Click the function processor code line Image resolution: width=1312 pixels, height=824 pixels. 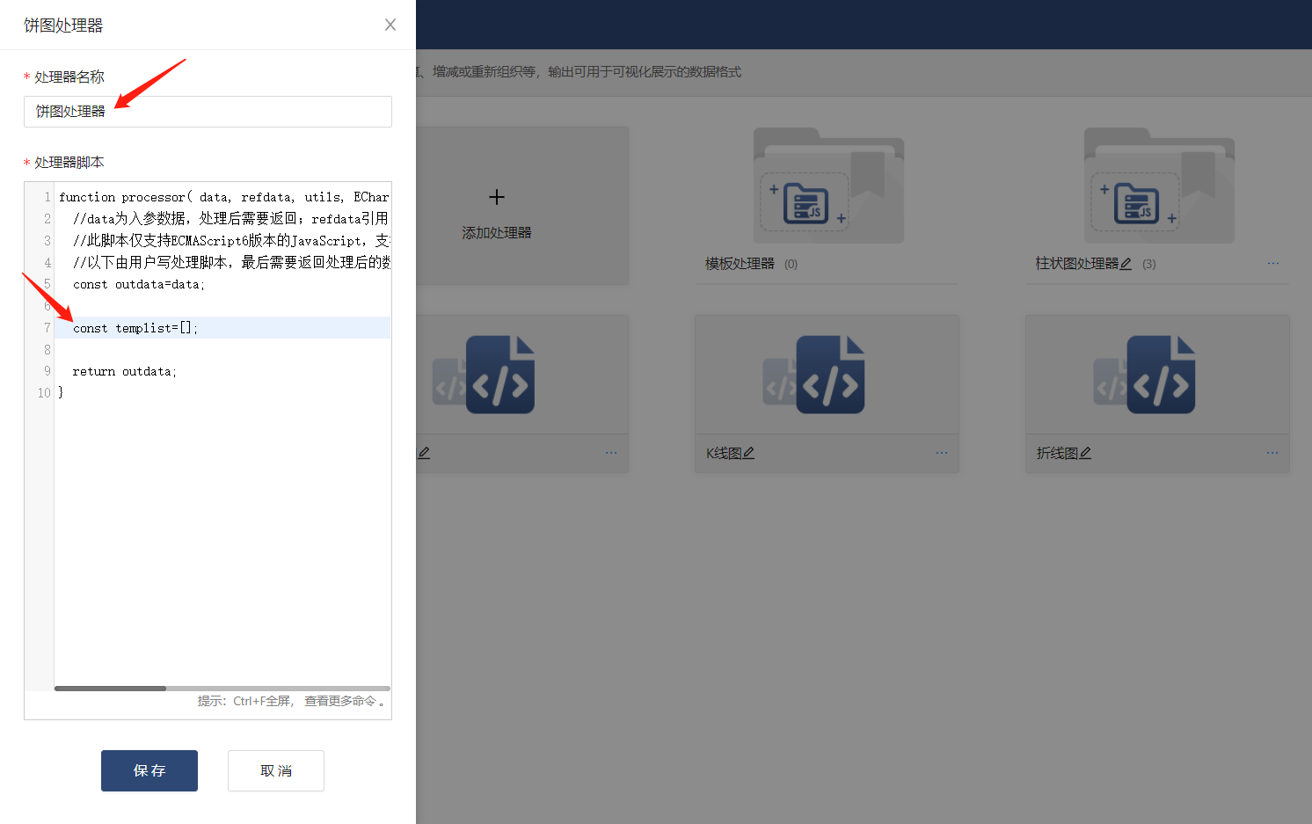pos(223,197)
